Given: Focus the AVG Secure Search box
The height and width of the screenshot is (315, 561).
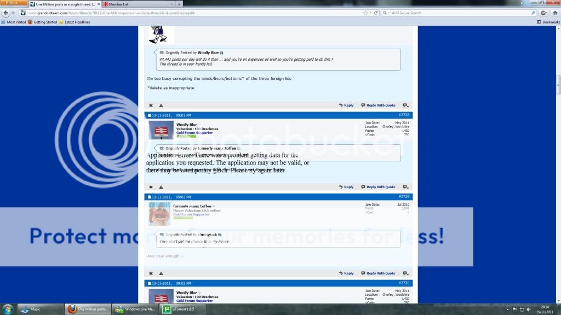Looking at the screenshot, I should (x=460, y=13).
